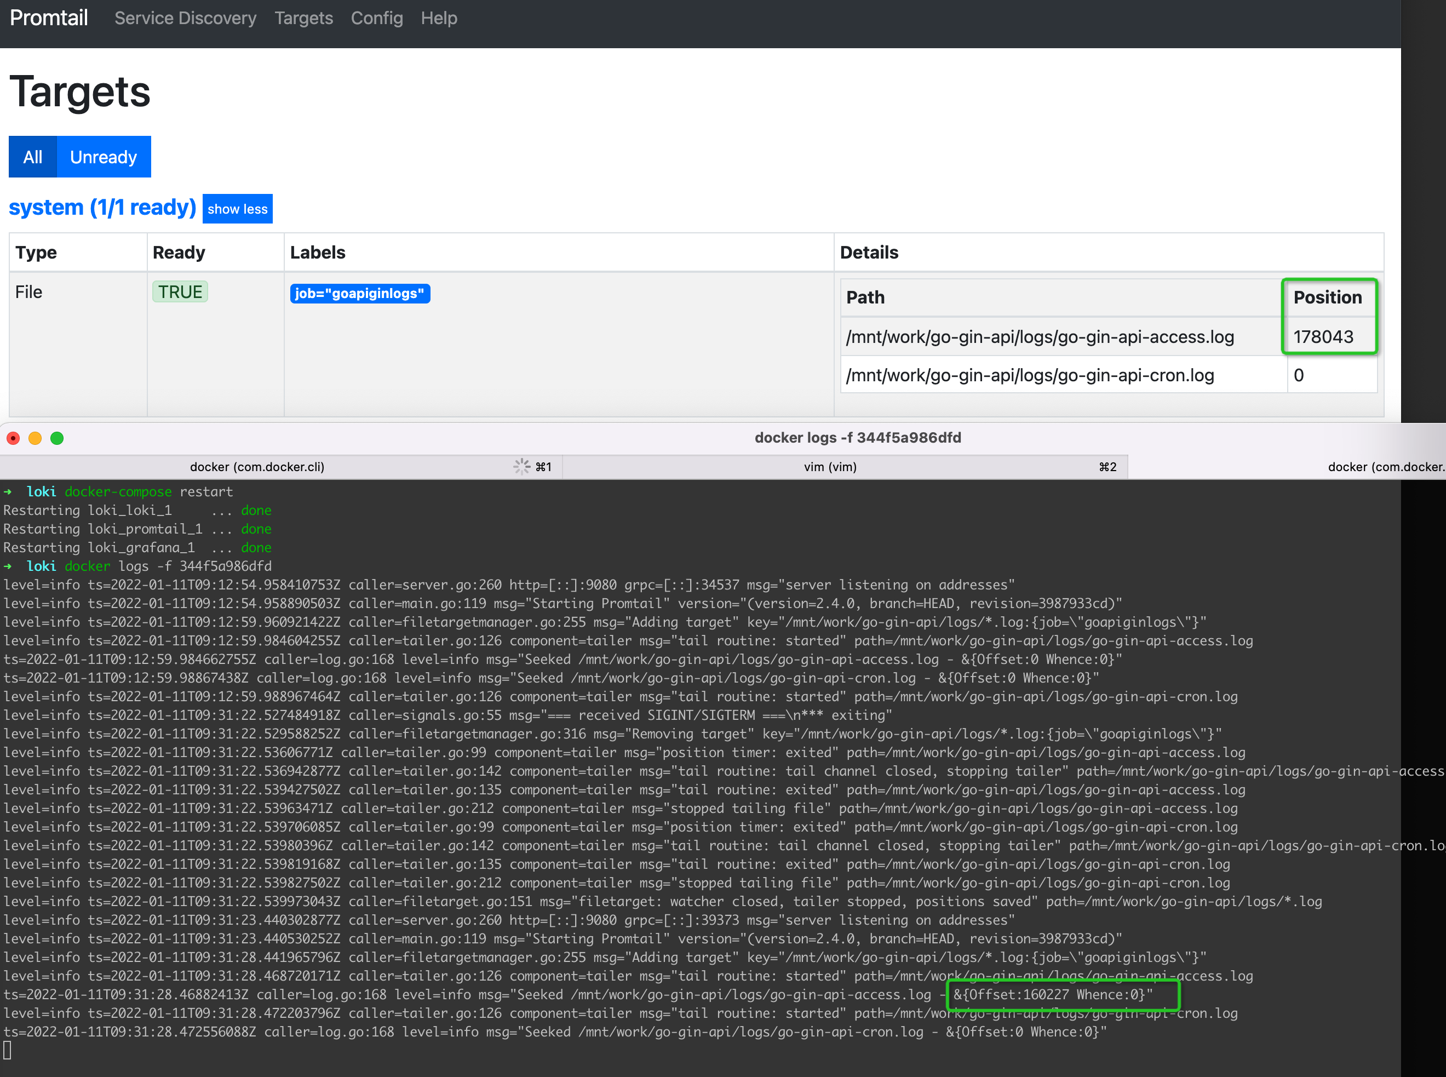
Task: Click the terminal cursor at the prompt
Action: point(7,1050)
